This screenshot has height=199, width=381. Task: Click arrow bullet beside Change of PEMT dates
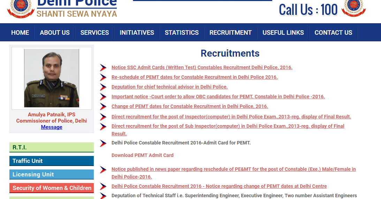(103, 106)
